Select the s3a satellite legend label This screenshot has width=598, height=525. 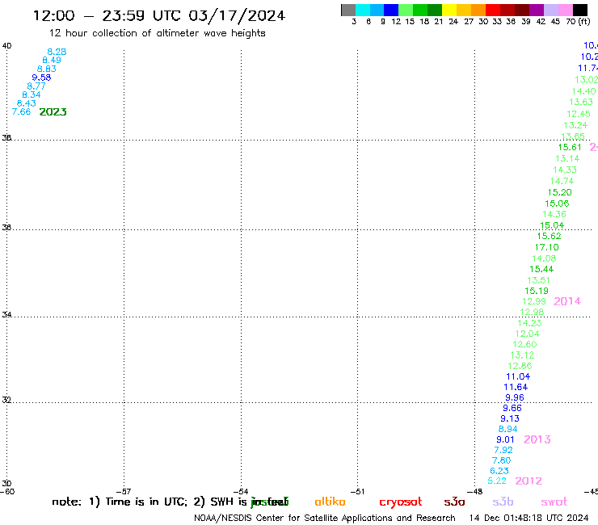[454, 502]
